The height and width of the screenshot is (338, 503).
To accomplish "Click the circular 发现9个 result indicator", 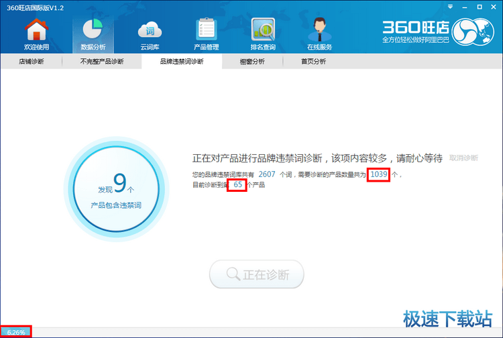I will [x=116, y=189].
